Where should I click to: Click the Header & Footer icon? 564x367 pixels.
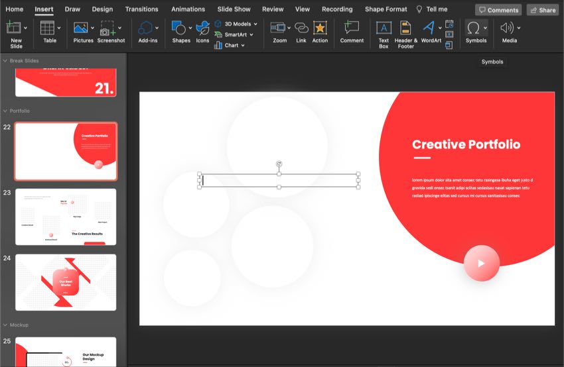pyautogui.click(x=405, y=28)
